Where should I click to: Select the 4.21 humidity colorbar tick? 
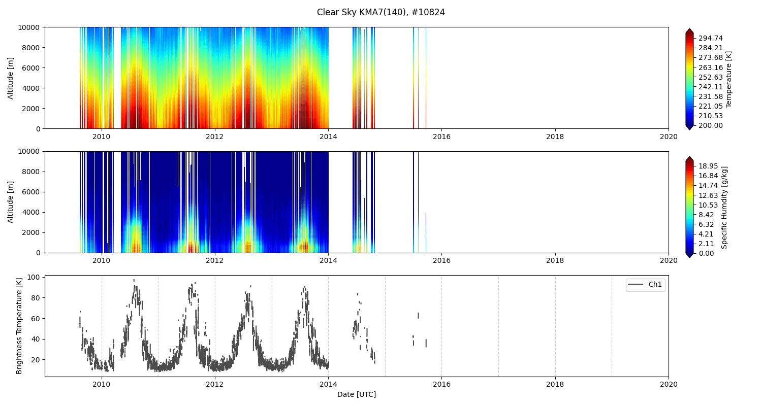click(706, 234)
